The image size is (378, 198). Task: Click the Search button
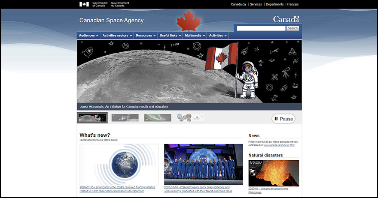click(x=293, y=28)
